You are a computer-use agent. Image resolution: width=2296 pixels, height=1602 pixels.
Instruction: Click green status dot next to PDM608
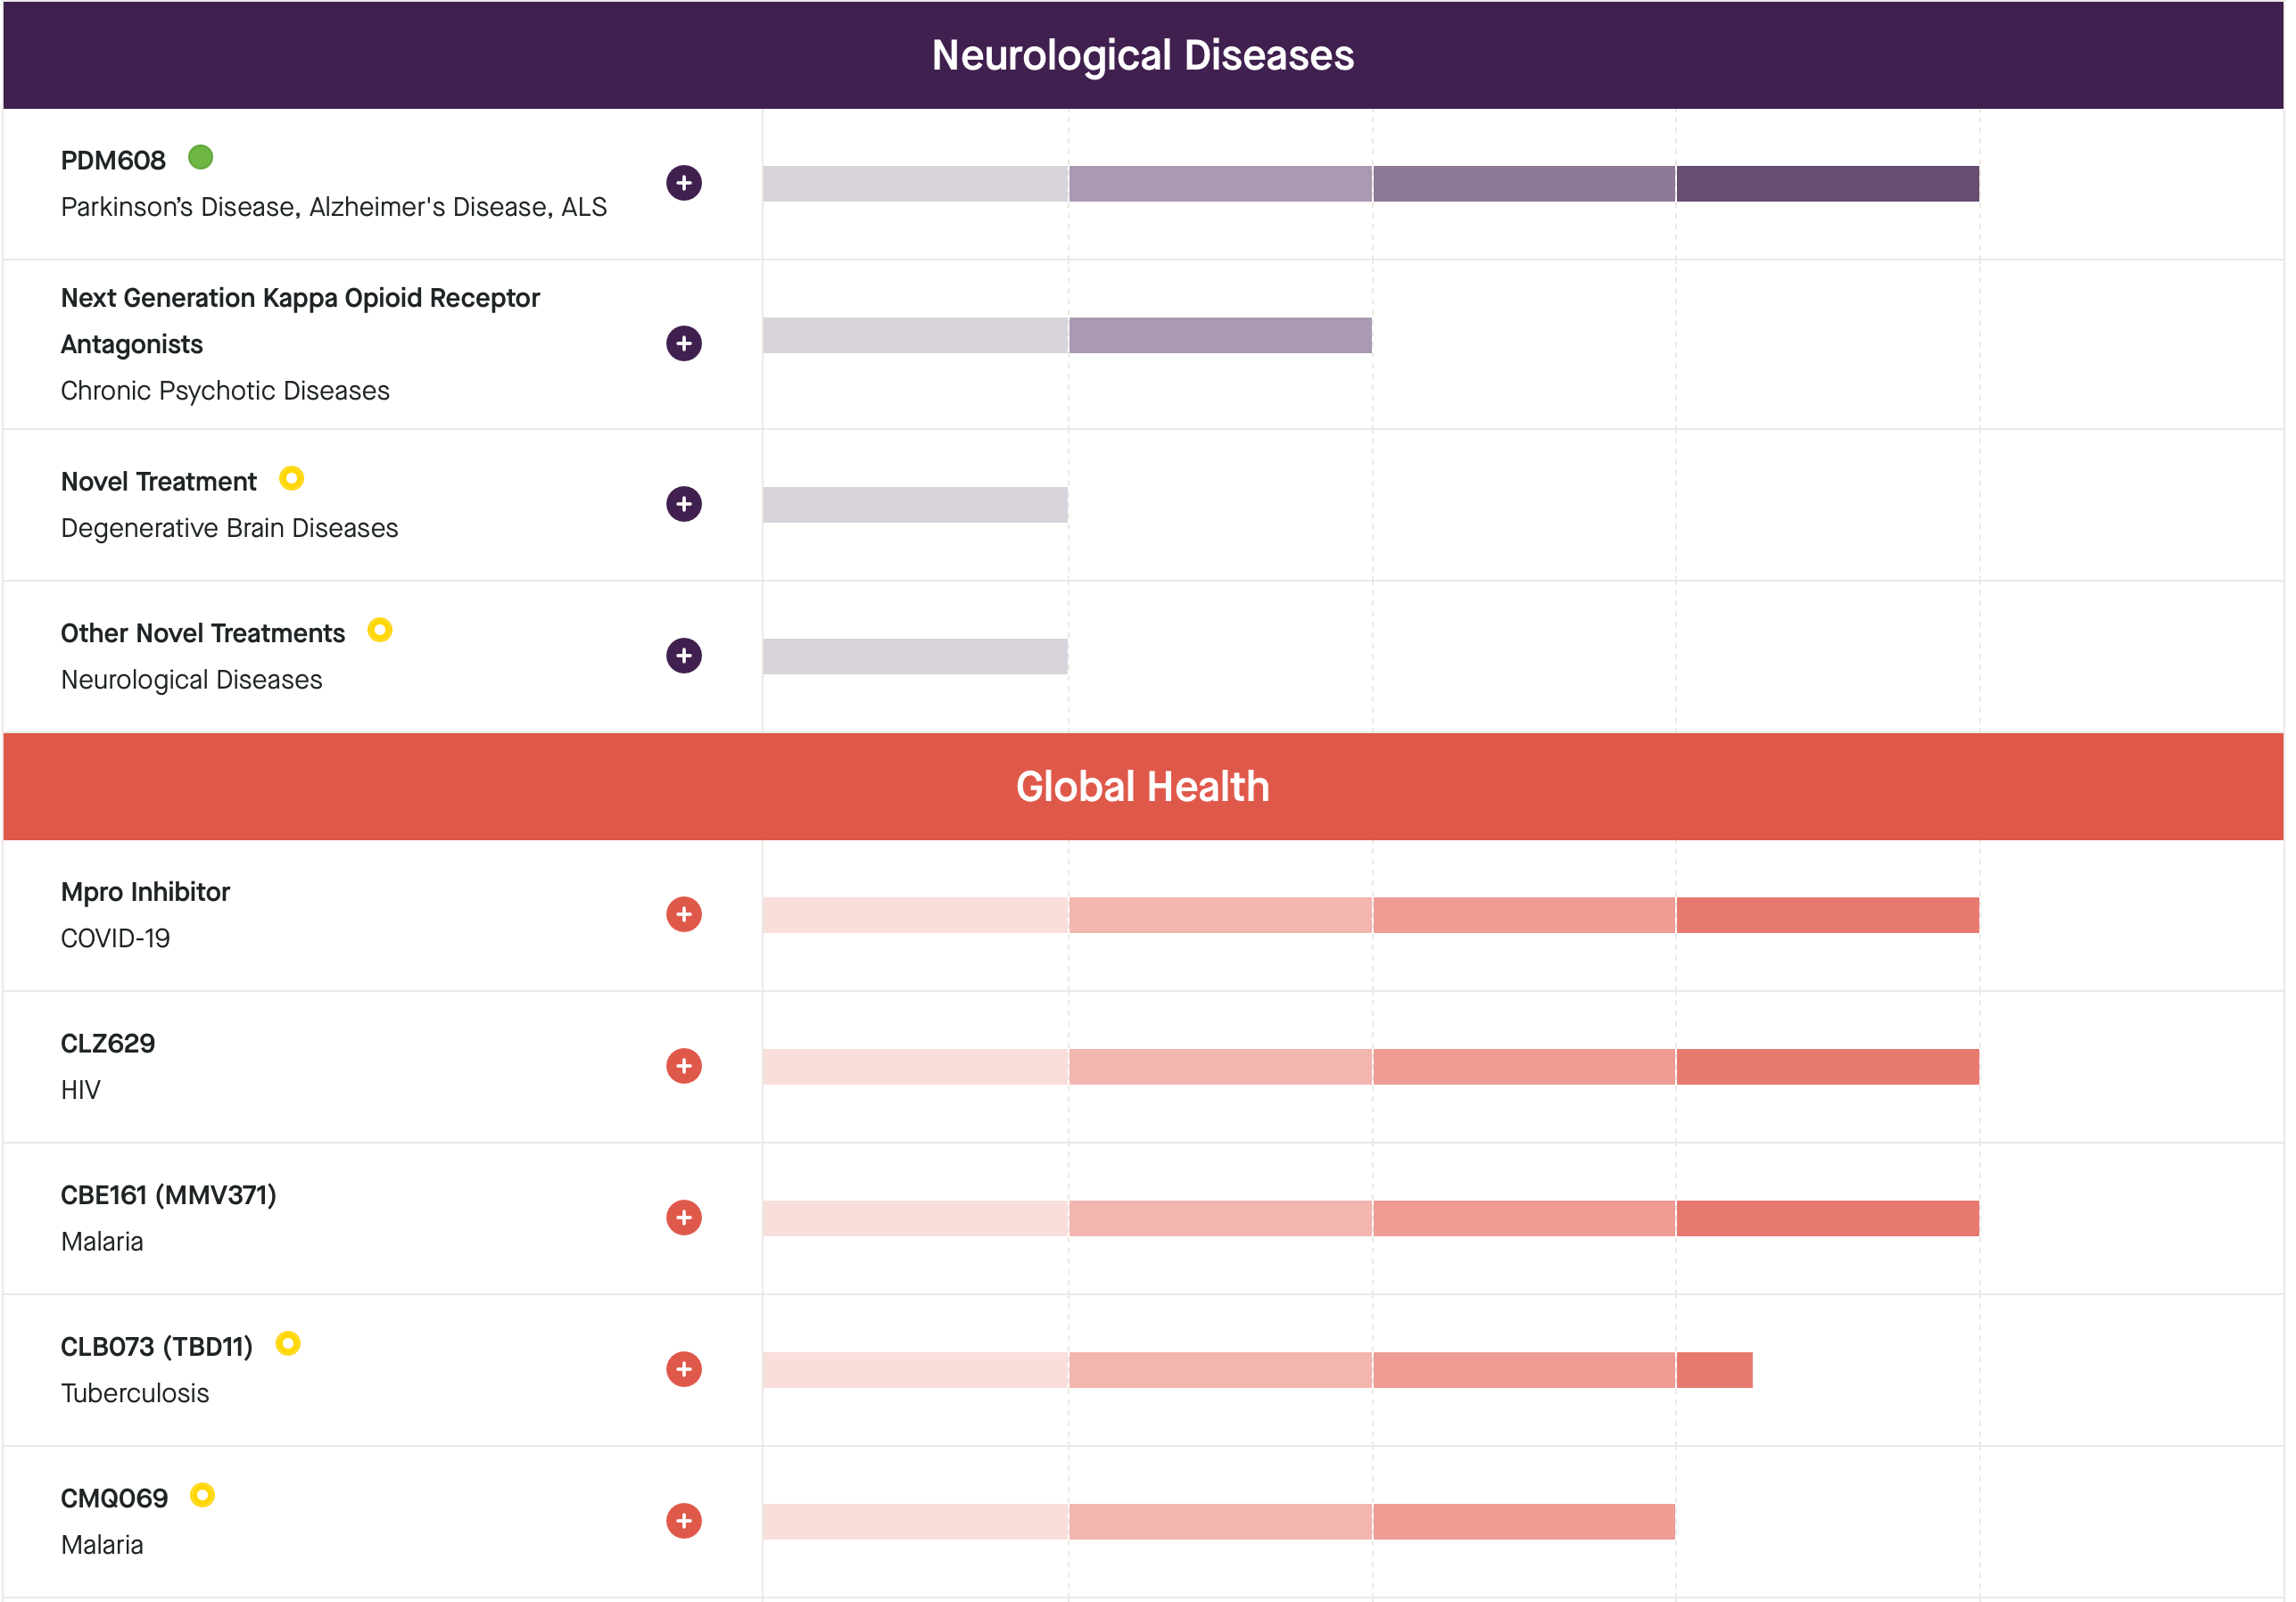pyautogui.click(x=200, y=157)
